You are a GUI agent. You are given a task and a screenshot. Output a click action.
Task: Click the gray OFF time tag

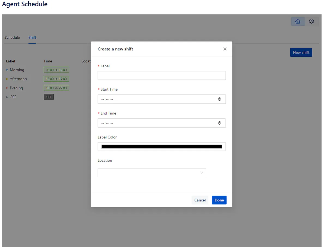(49, 97)
